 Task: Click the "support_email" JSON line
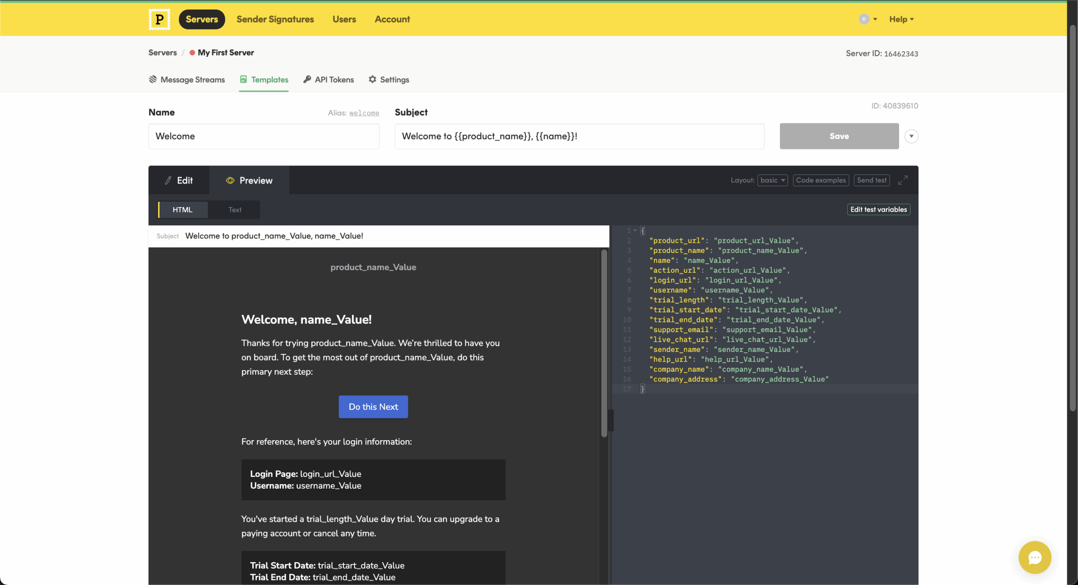tap(732, 330)
